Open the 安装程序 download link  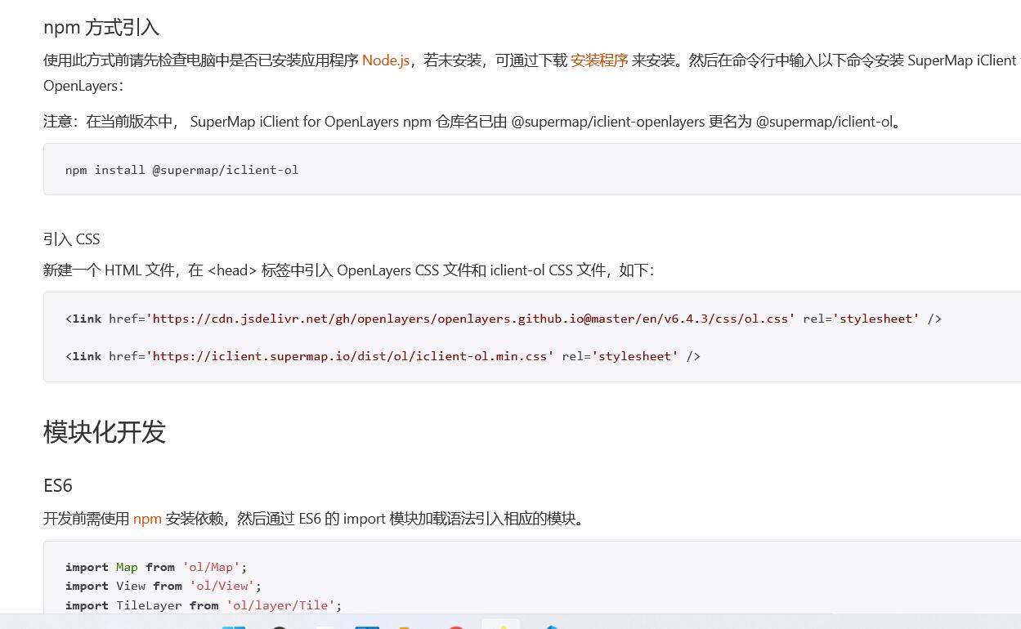(599, 60)
